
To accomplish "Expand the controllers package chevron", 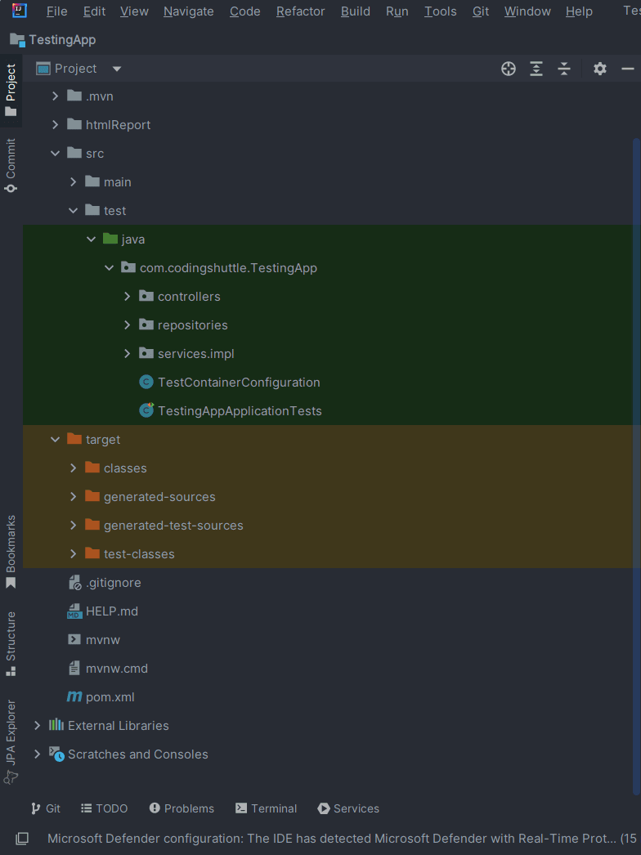I will pos(127,296).
